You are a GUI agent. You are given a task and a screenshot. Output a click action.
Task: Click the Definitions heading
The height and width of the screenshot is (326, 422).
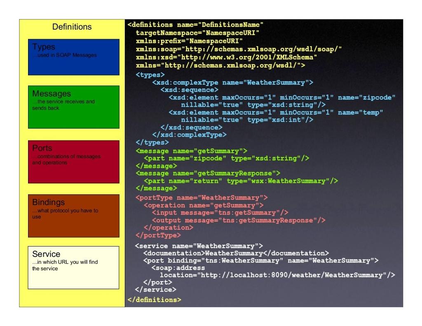click(x=72, y=27)
